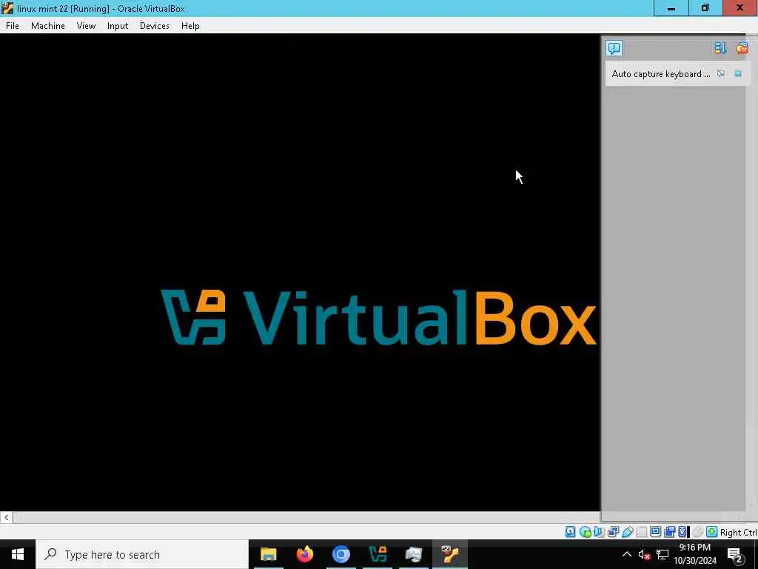Click the Right Ctrl host key label
Viewport: 758px width, 569px height.
tap(738, 532)
